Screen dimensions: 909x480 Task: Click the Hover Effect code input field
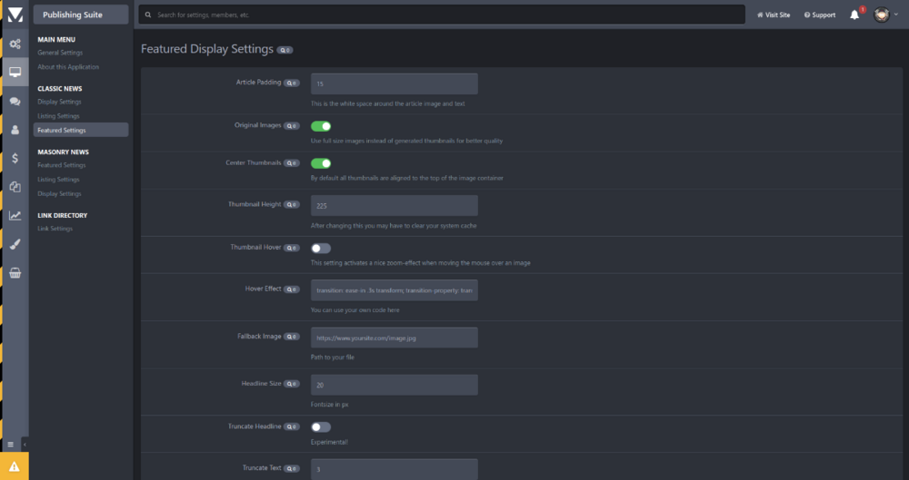pos(395,290)
